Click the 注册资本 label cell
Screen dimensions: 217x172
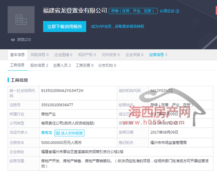point(24,143)
